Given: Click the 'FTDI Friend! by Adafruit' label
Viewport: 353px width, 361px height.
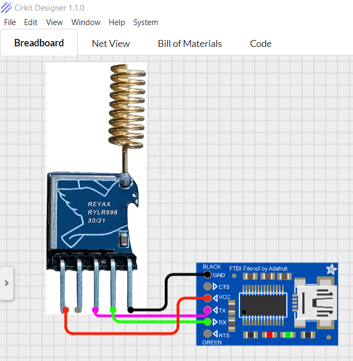Looking at the screenshot, I should click(259, 269).
